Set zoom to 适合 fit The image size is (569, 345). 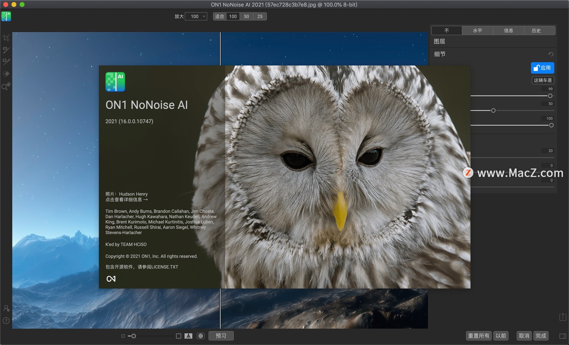(220, 16)
